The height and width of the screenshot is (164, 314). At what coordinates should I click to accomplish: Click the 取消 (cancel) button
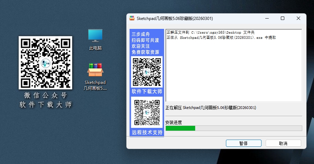click(283, 143)
